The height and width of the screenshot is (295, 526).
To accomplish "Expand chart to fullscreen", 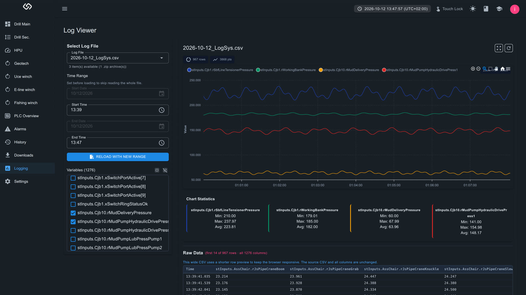I will [499, 48].
